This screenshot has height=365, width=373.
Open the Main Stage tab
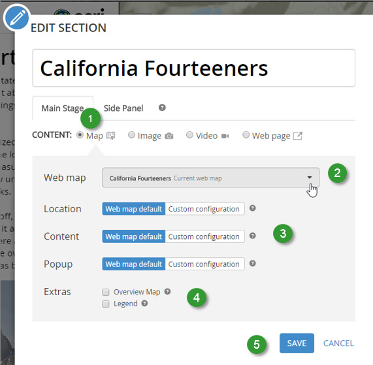tap(63, 108)
